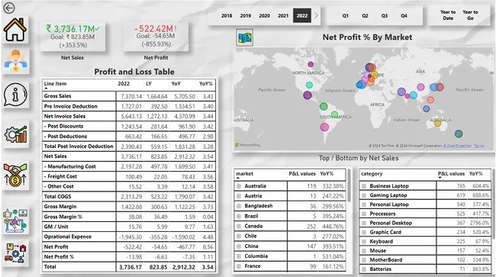Expand the MotherBoard category row
This screenshot has height=277, width=496.
coord(364,260)
